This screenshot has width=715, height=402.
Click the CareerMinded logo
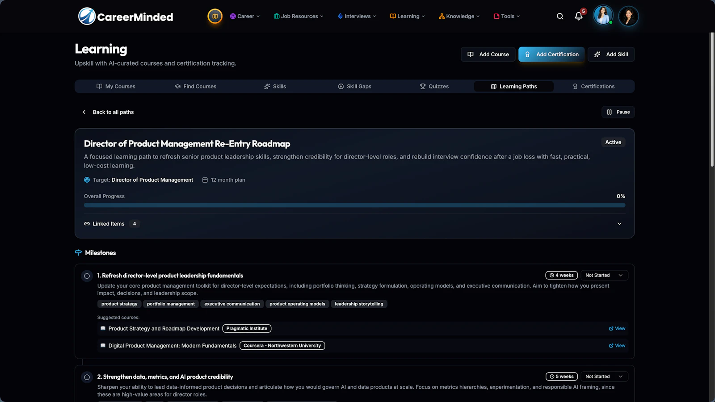tap(126, 17)
